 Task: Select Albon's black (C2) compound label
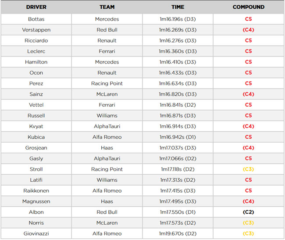click(249, 212)
